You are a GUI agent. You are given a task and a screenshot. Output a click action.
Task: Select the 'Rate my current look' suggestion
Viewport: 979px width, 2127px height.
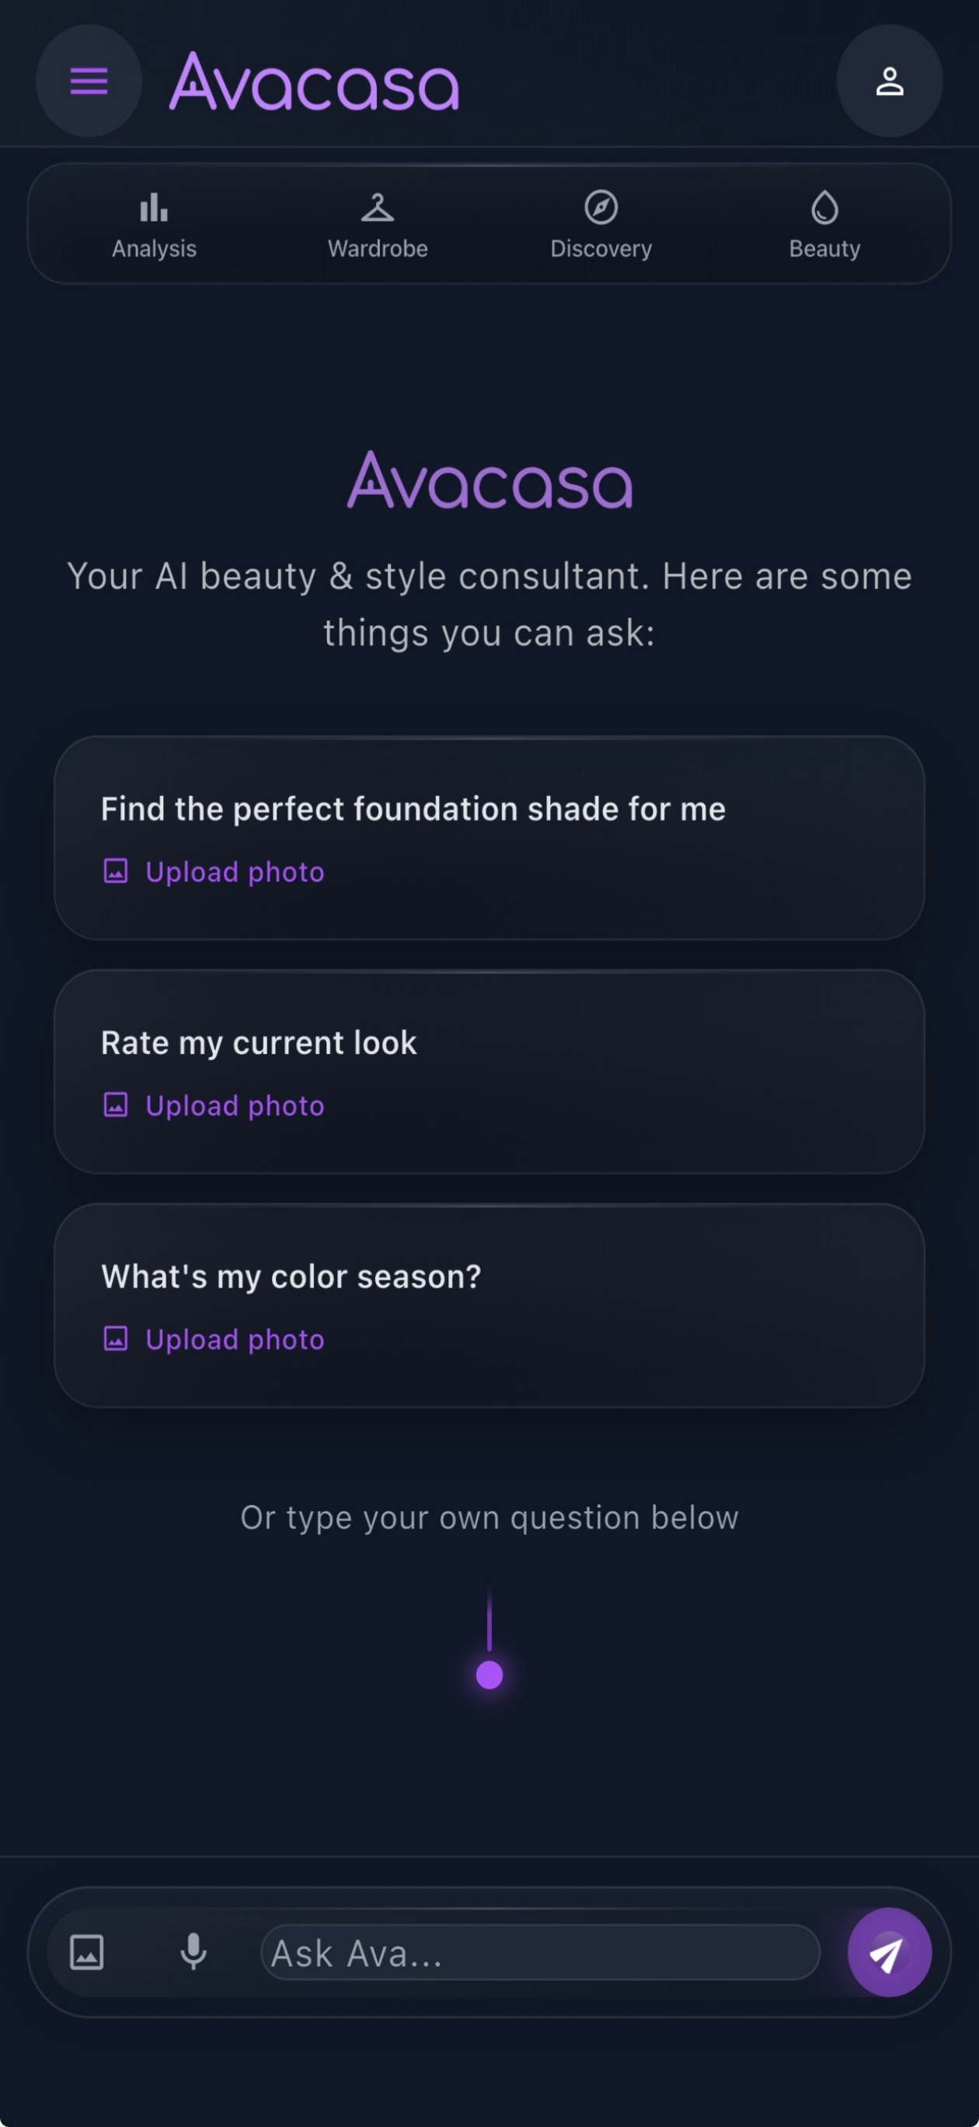point(489,1072)
